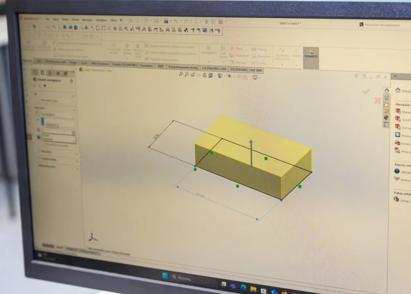Click the Zoom to Fit magnifier icon
Viewport: 411px width, 294px height.
181,74
